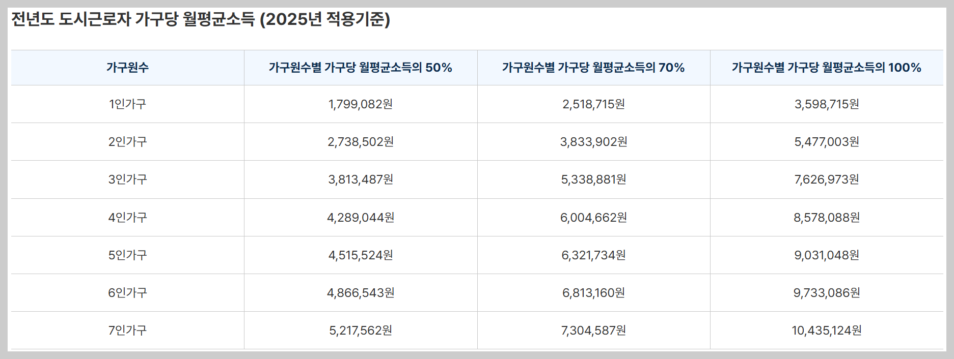
Task: Select the cell '6,321,734원'
Action: click(x=593, y=255)
